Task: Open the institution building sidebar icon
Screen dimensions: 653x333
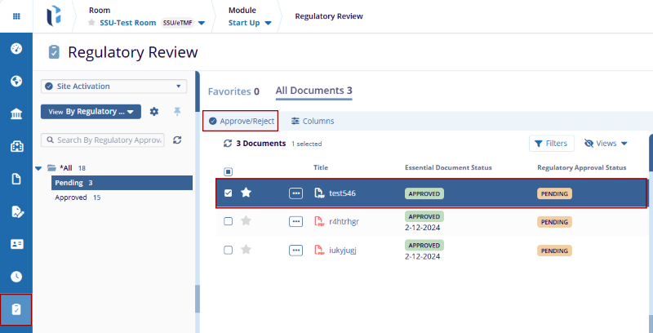Action: [16, 113]
